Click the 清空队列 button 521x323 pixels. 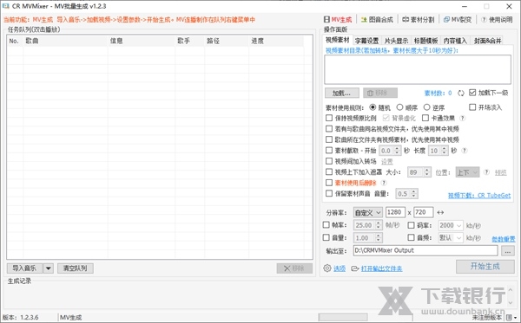pos(75,268)
